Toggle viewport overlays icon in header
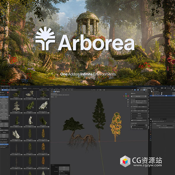 (x=138, y=90)
